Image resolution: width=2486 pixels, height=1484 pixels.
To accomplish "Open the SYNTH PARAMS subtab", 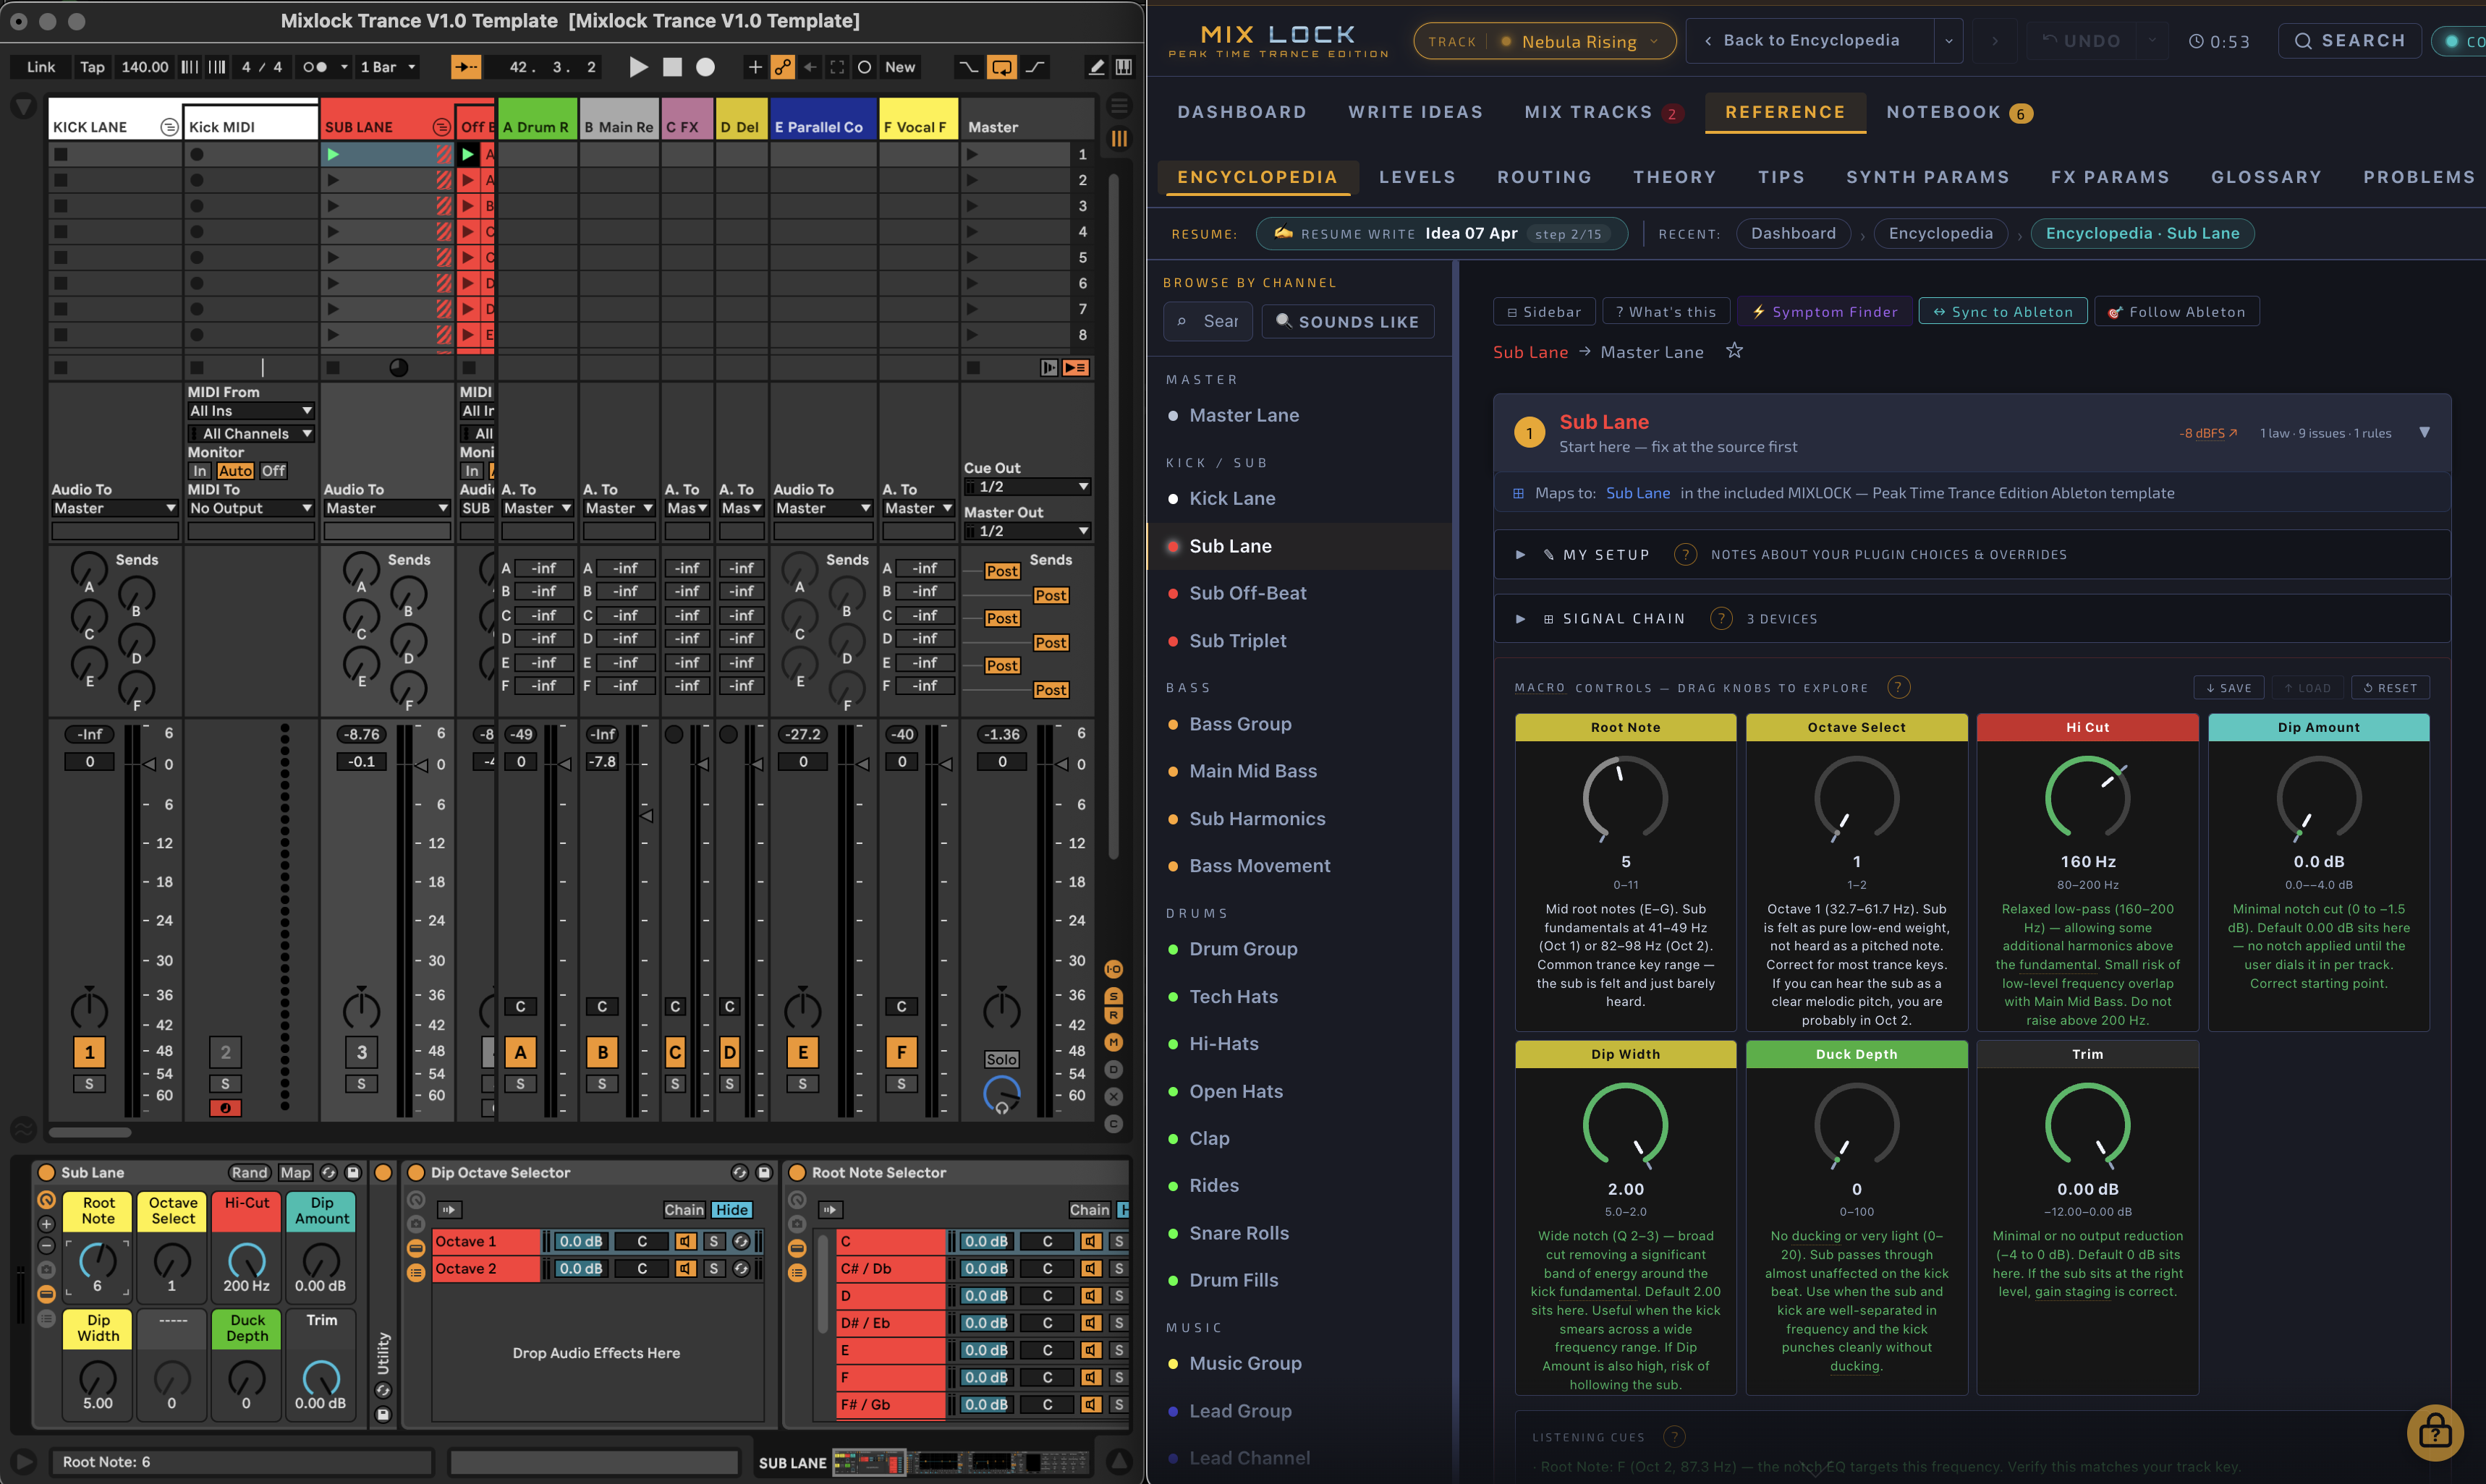I will (1927, 177).
